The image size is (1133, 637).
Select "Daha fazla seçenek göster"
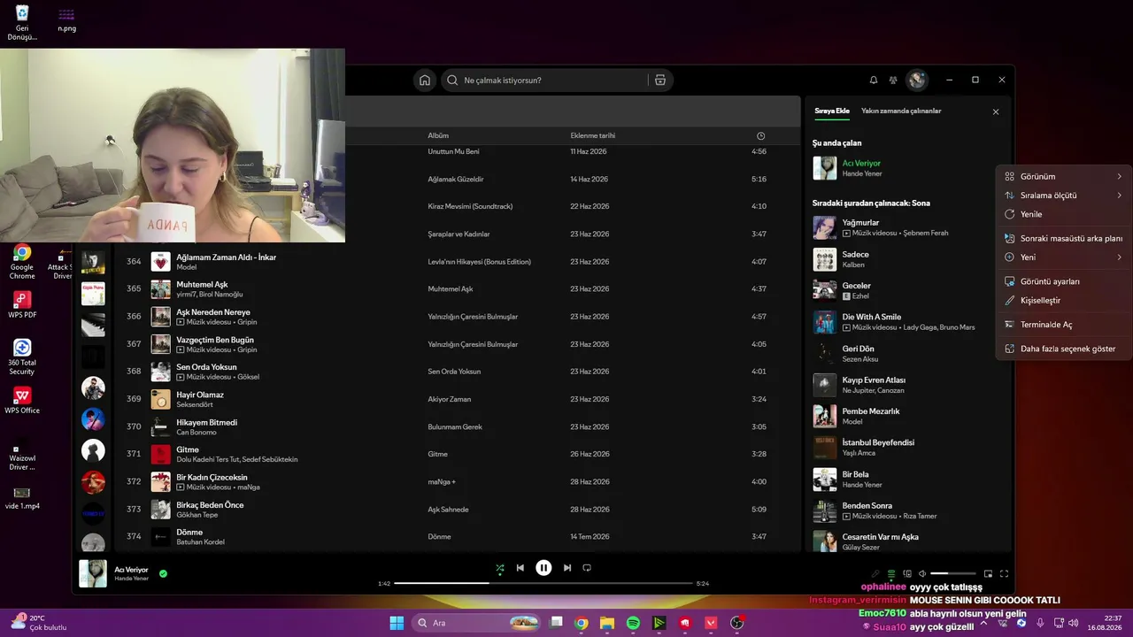point(1063,349)
